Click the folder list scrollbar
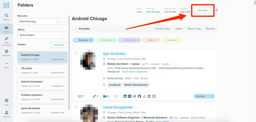Viewport: 256px width, 122px height. 69,62
